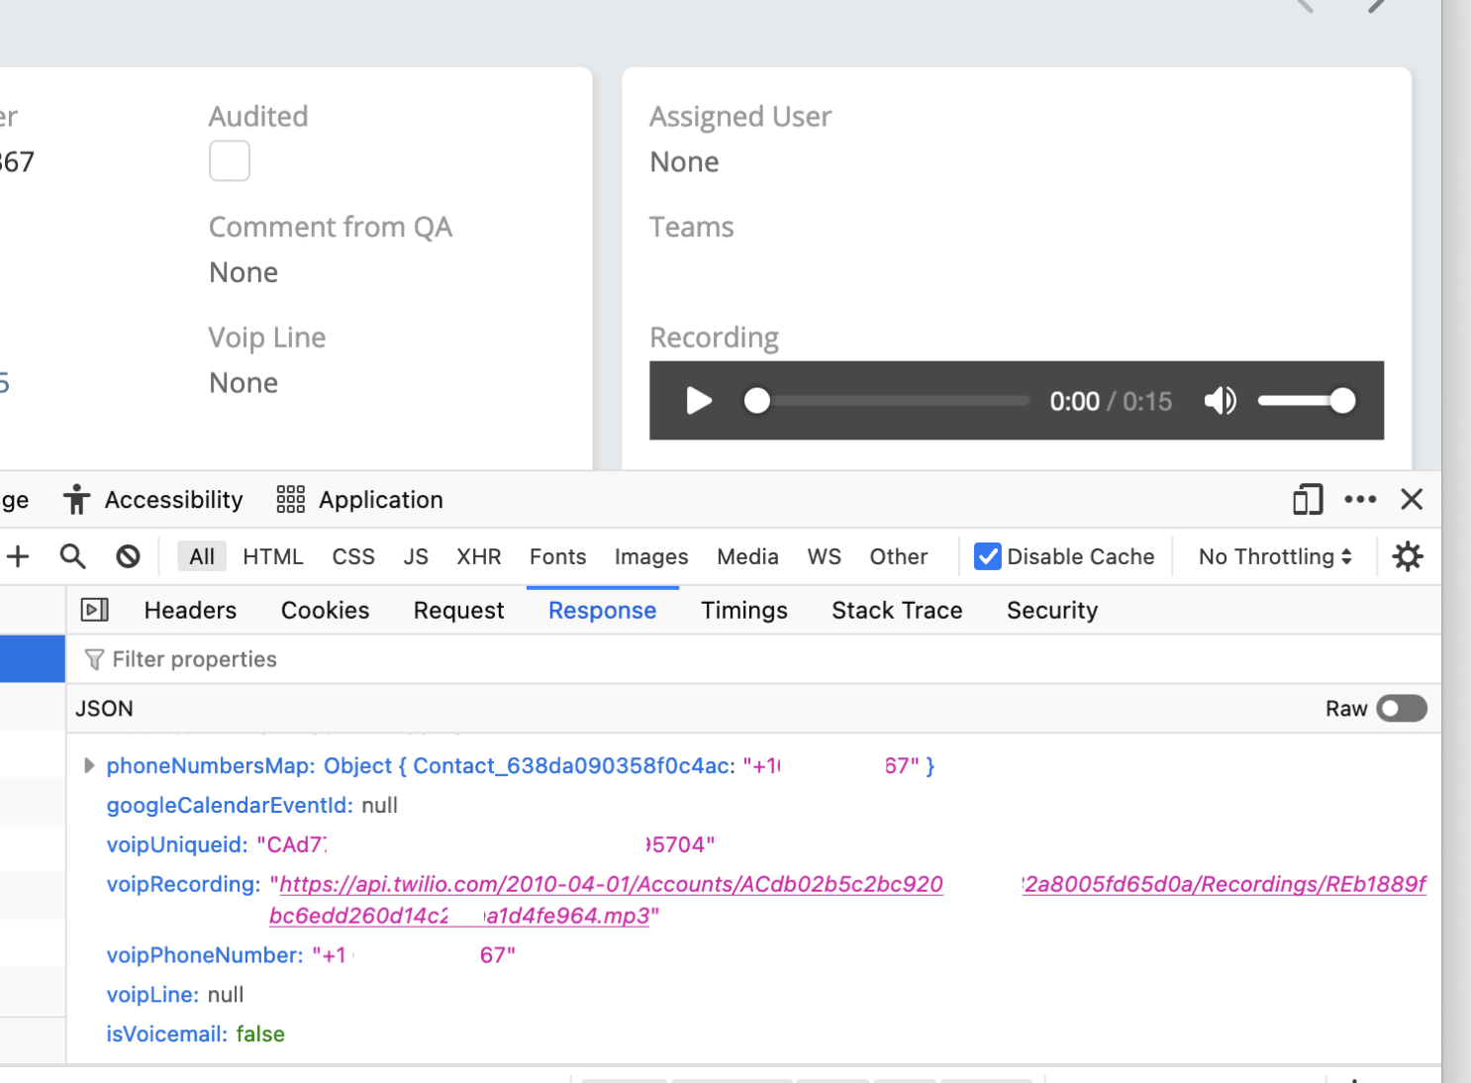Image resolution: width=1471 pixels, height=1083 pixels.
Task: Click the plus icon in network toolbar
Action: coord(18,556)
